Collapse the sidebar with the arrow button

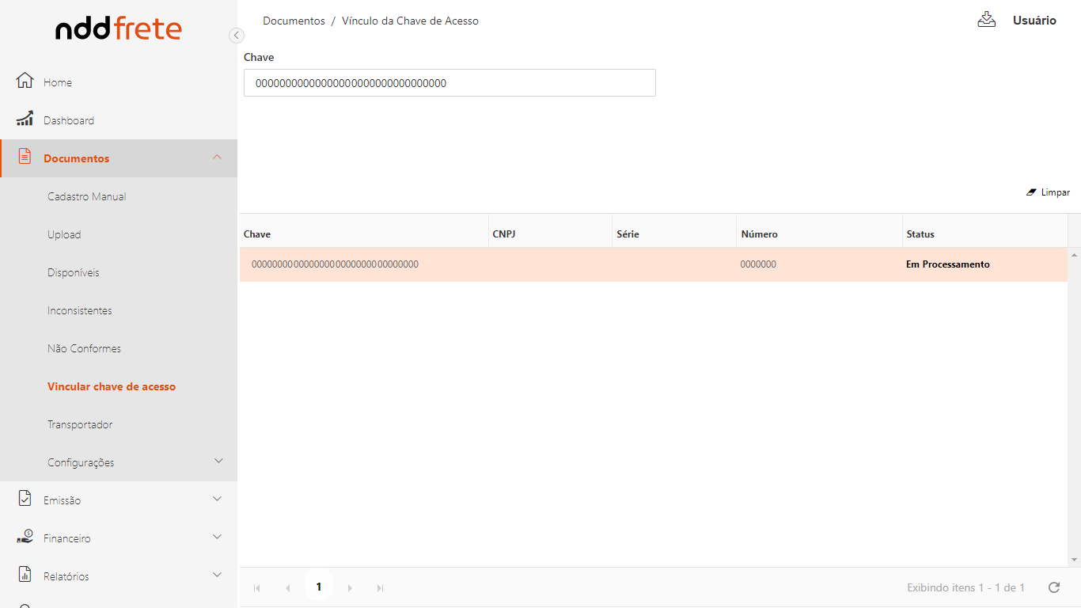[236, 36]
